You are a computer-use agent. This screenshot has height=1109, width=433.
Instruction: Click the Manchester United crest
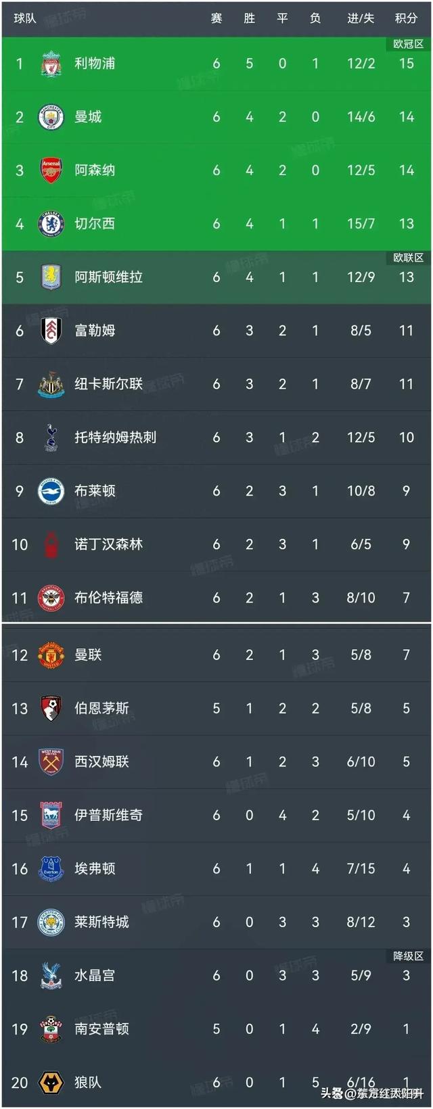coord(51,655)
